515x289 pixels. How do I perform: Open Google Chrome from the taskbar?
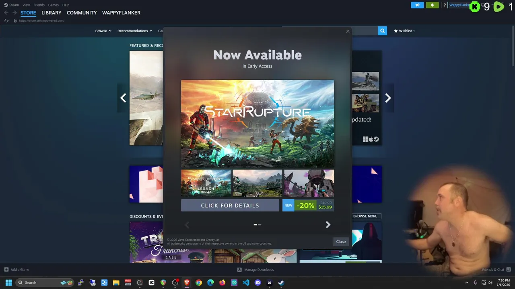pos(199,283)
